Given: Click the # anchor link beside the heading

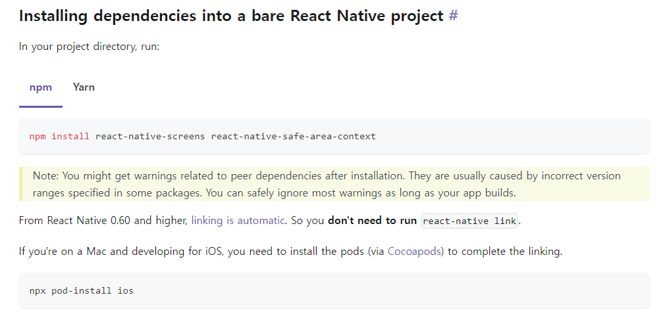Looking at the screenshot, I should point(454,16).
